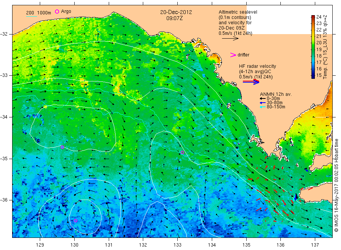Click the cyan 80-150m ANMN arrow
The image size is (341, 250).
point(263,107)
